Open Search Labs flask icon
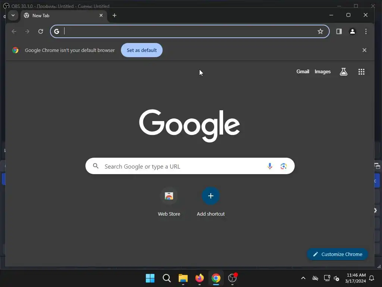 (x=344, y=71)
